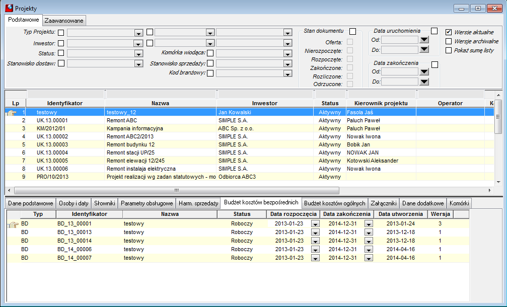
Task: Select project row Remont stacji UP/25
Action: [249, 152]
